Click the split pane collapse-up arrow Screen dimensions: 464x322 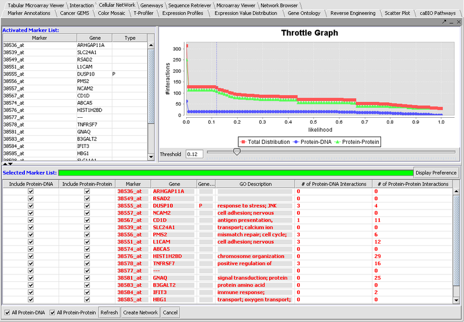(5, 164)
